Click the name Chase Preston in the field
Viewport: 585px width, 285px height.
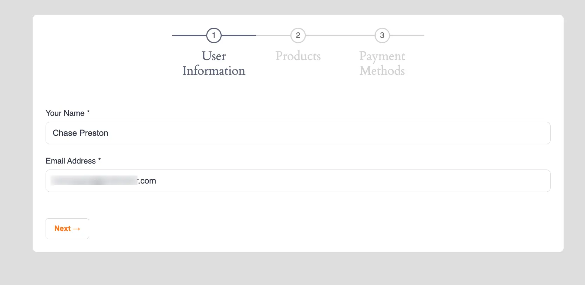click(x=80, y=133)
